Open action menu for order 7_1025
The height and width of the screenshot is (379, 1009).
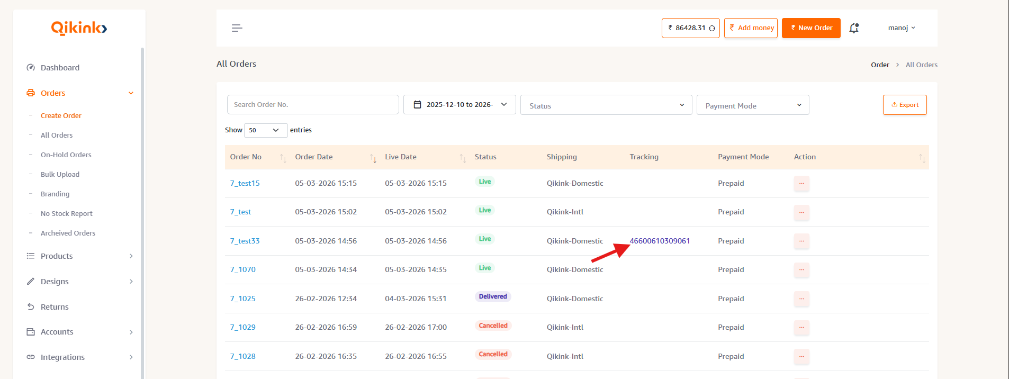click(x=801, y=299)
